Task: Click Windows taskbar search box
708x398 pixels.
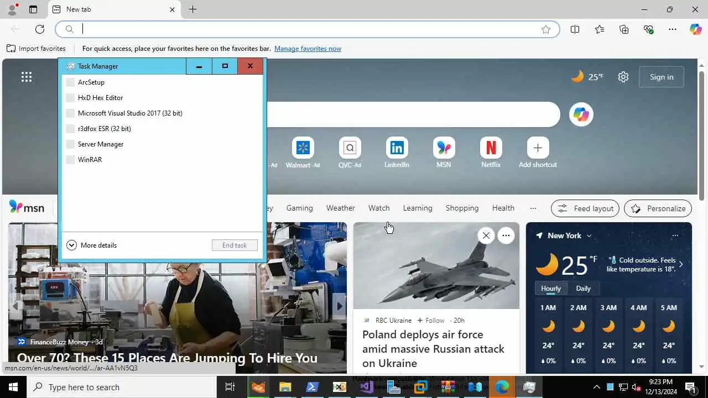Action: point(122,387)
